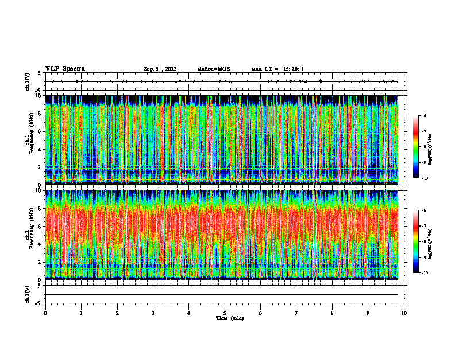Click the "start UT = 15:20:1" text
Image resolution: width=455 pixels, height=351 pixels.
[x=277, y=69]
